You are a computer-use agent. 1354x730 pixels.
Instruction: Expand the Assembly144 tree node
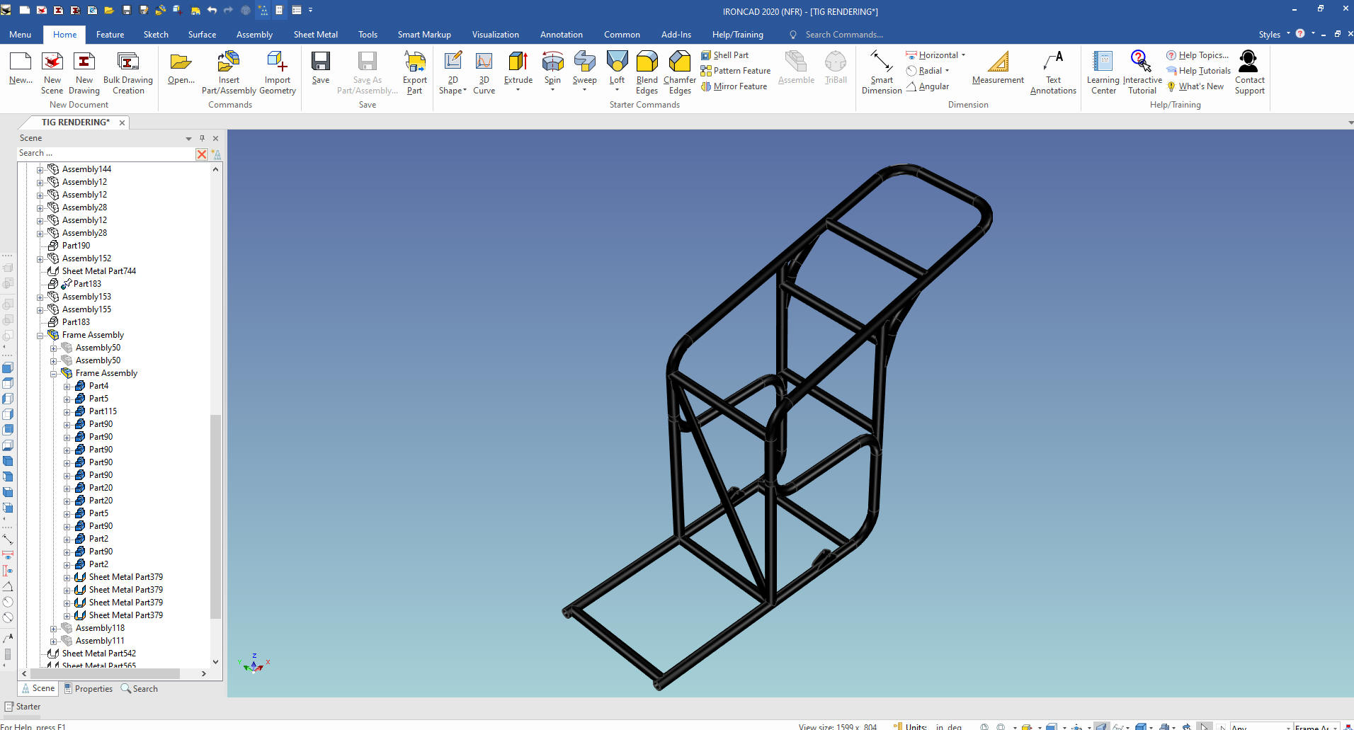point(40,170)
